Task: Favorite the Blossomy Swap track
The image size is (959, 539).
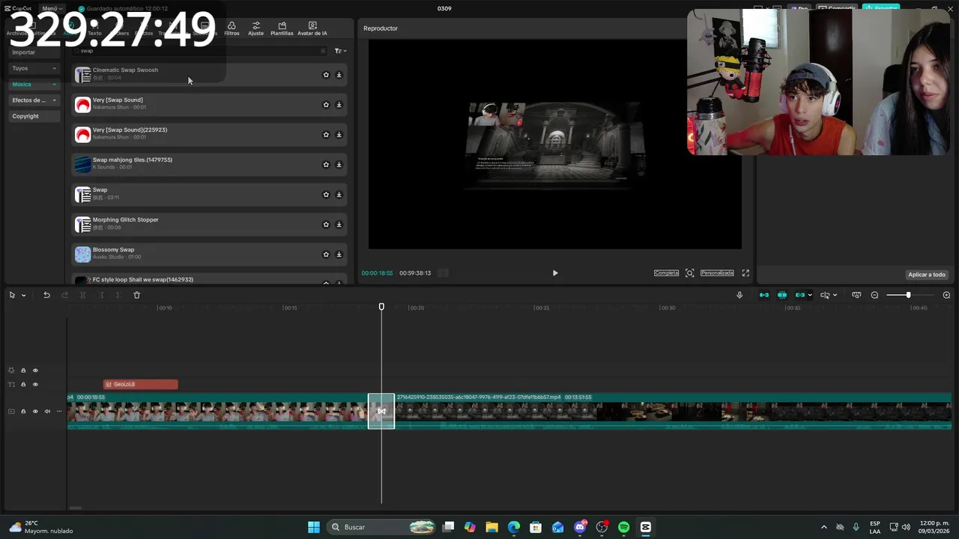Action: pyautogui.click(x=326, y=255)
